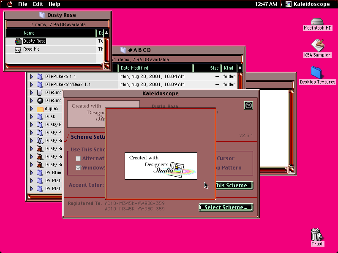The image size is (338, 253).
Task: Toggle the Window checkbox
Action: (x=78, y=168)
